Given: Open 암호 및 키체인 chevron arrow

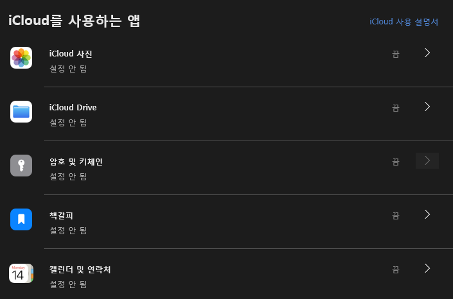Looking at the screenshot, I should [x=427, y=160].
